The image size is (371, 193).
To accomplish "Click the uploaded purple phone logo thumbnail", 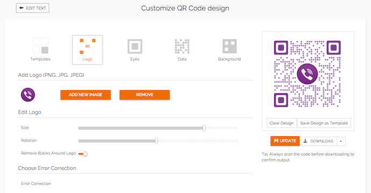I will pyautogui.click(x=28, y=95).
